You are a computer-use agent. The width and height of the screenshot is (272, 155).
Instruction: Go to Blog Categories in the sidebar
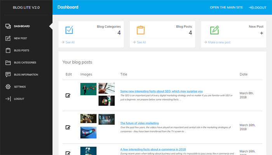25,63
